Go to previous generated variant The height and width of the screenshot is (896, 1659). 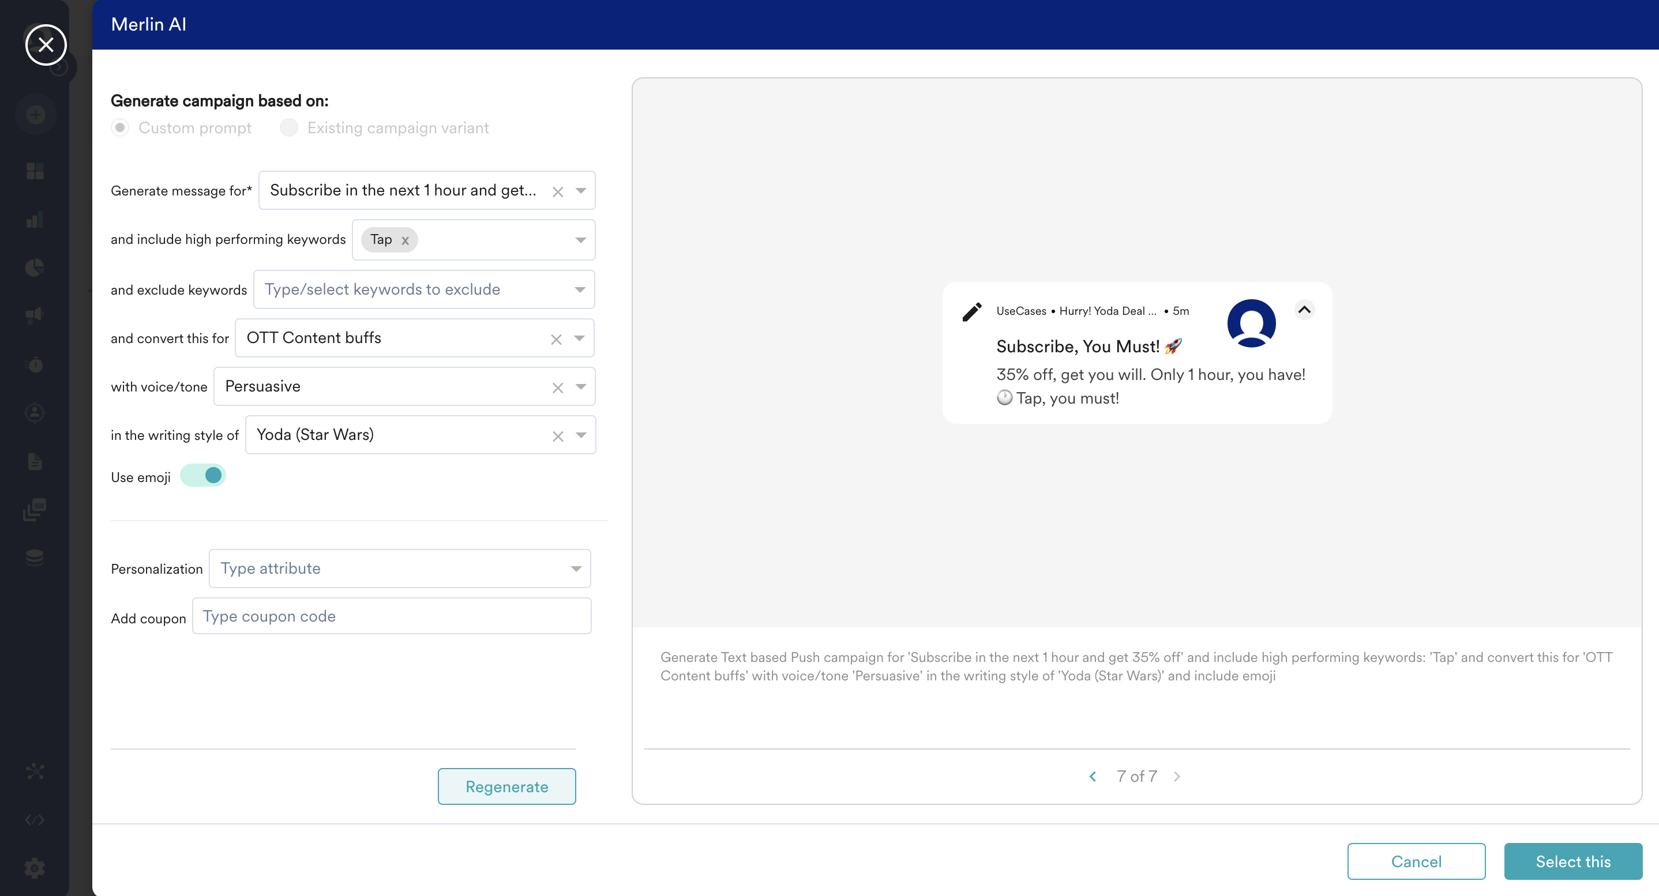(x=1093, y=776)
